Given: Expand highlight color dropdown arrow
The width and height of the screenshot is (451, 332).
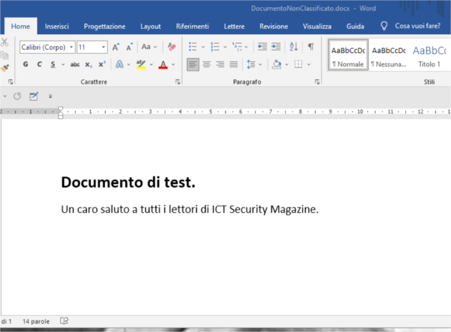Looking at the screenshot, I should click(151, 64).
